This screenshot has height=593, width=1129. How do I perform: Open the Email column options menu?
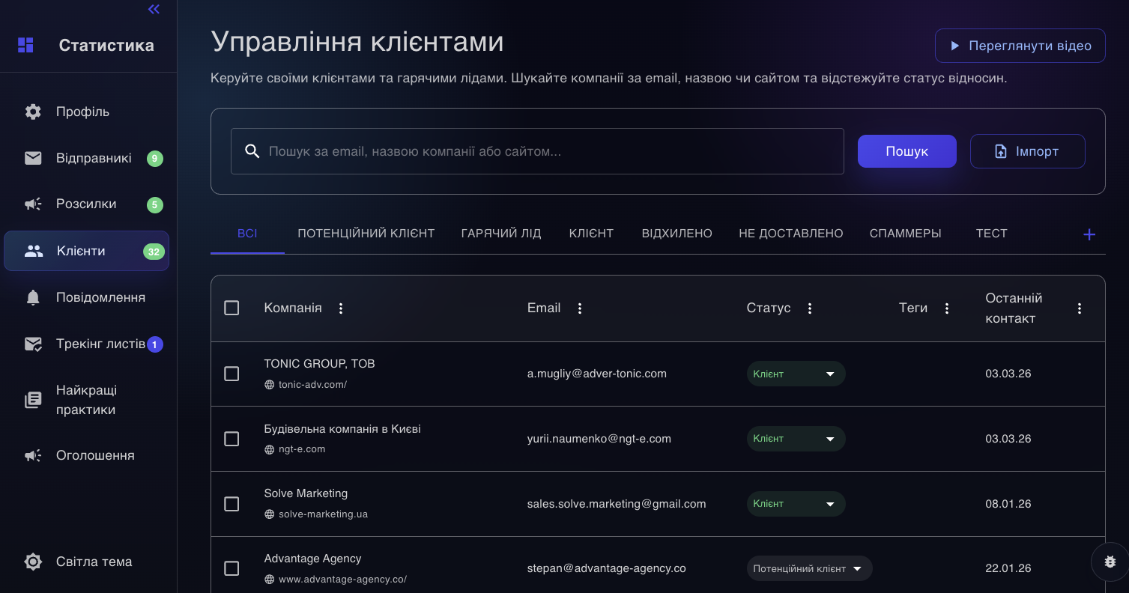point(579,307)
